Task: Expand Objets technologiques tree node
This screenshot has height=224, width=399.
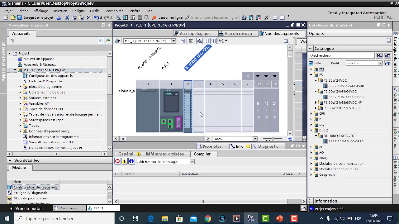Action: 20,92
